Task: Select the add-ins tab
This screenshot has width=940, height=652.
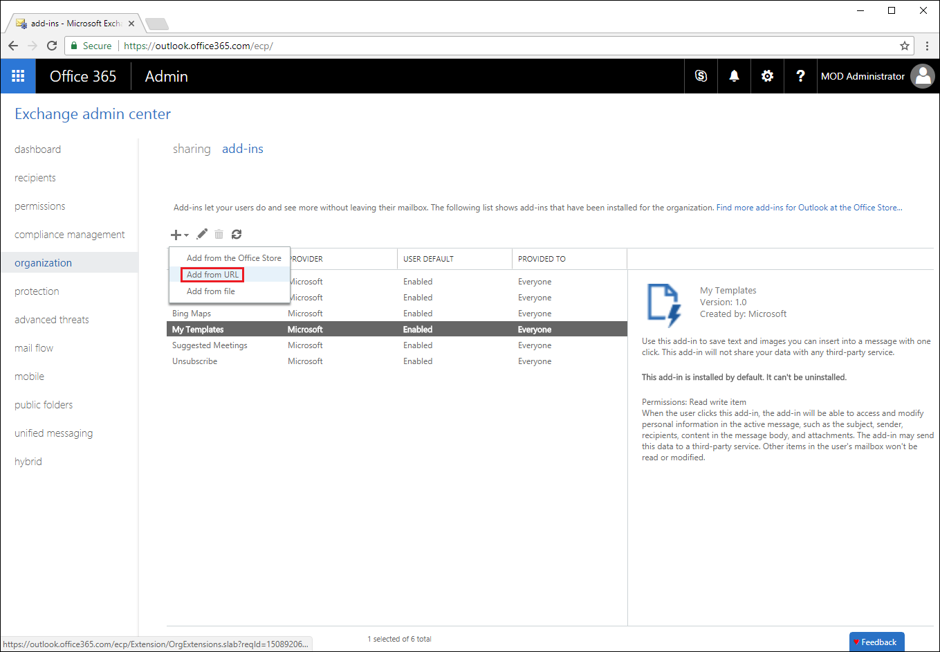Action: coord(243,149)
